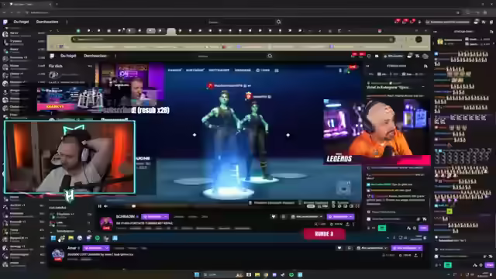Viewport: 496px width, 279px height.
Task: Click the magnifier search icon in the top bar
Action: (279, 22)
